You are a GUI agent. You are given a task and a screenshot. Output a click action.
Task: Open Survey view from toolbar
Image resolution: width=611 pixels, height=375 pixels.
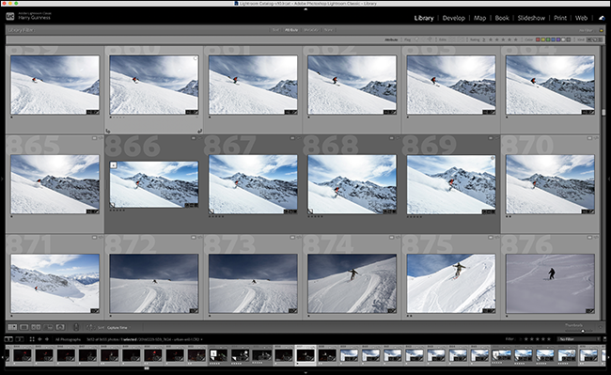pos(48,327)
